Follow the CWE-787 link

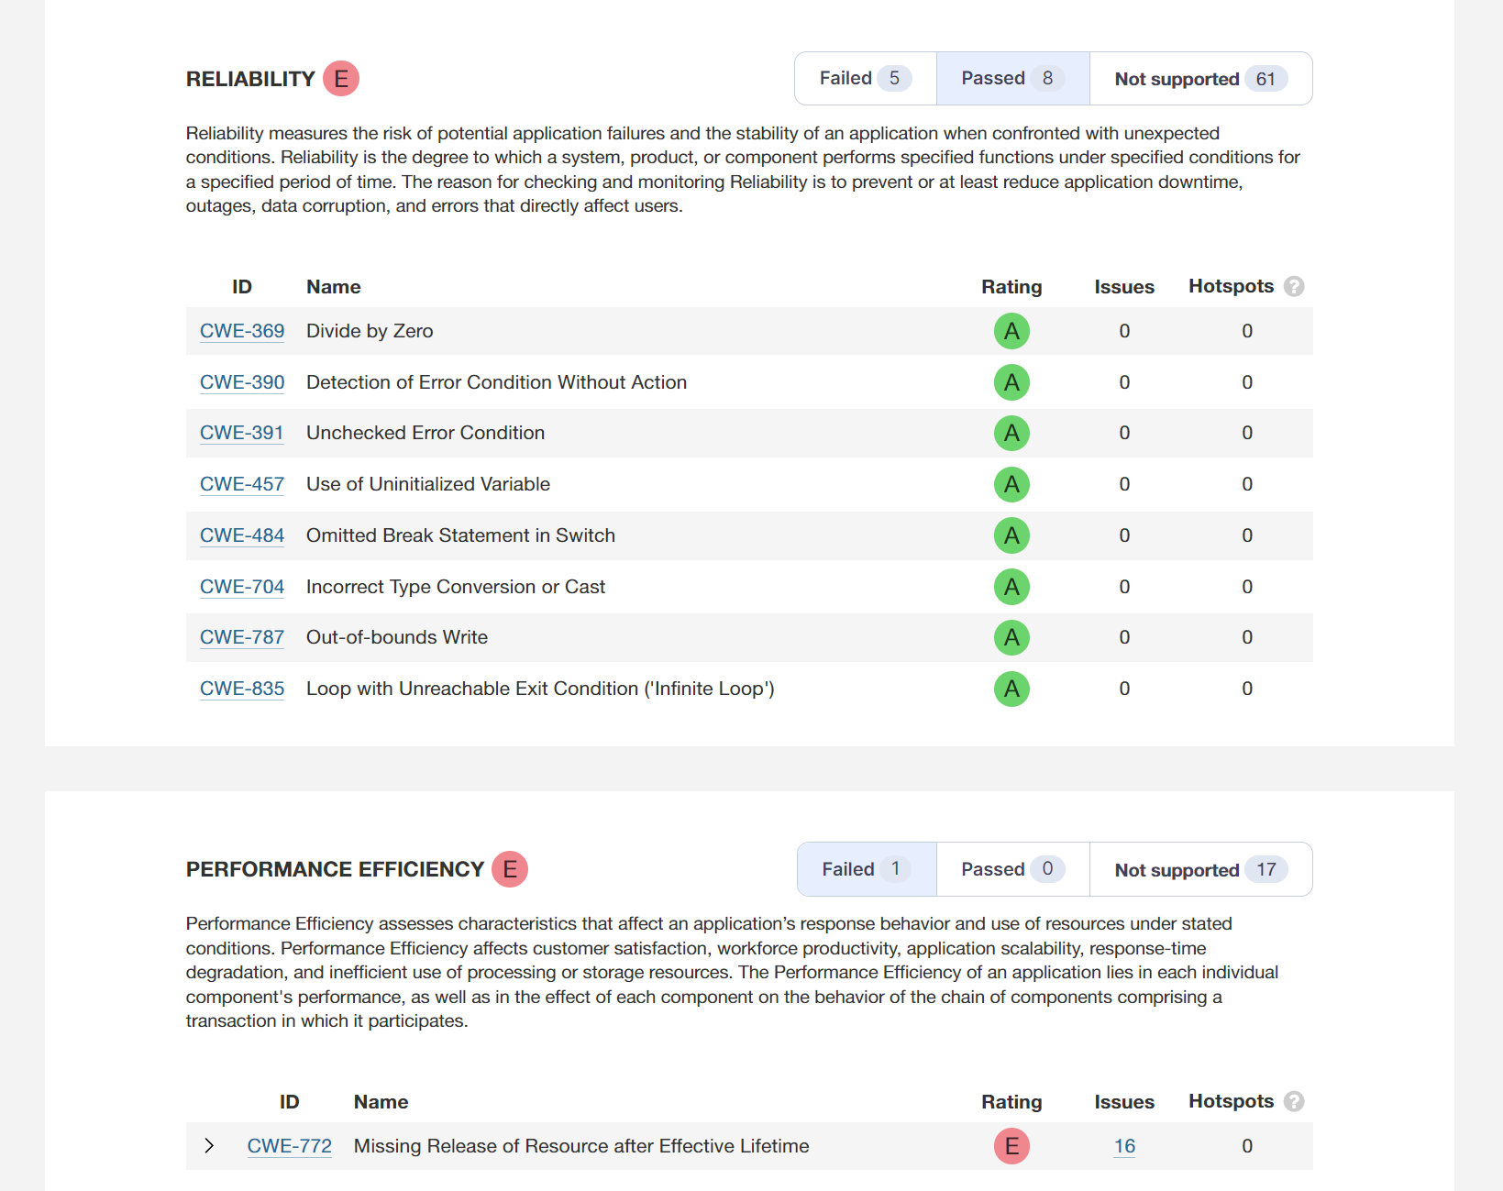(x=242, y=637)
